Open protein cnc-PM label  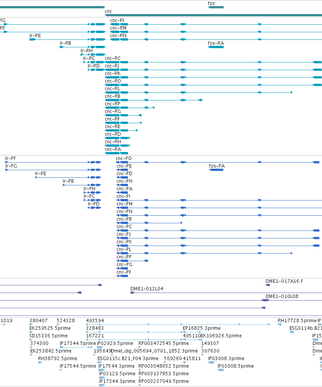point(124,204)
